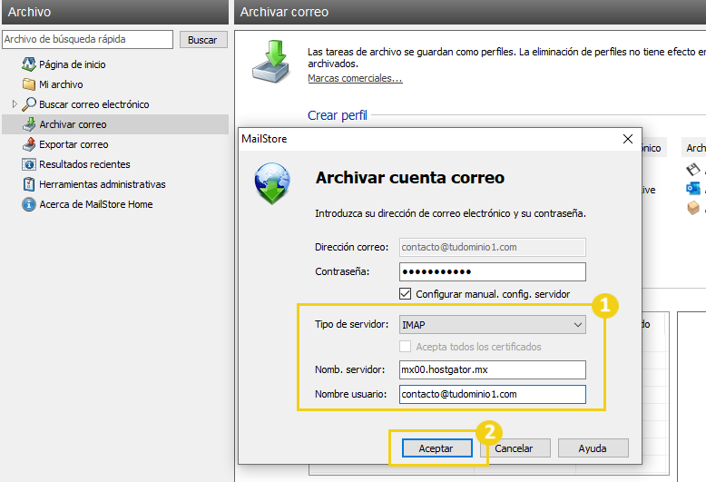Click the Contraseña password field

pos(493,271)
